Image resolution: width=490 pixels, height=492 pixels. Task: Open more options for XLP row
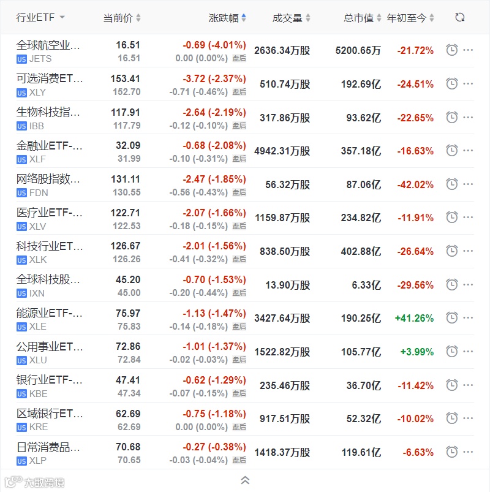[468, 452]
